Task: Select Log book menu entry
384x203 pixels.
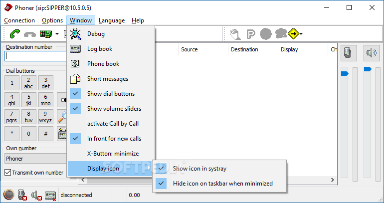Action: (111, 49)
